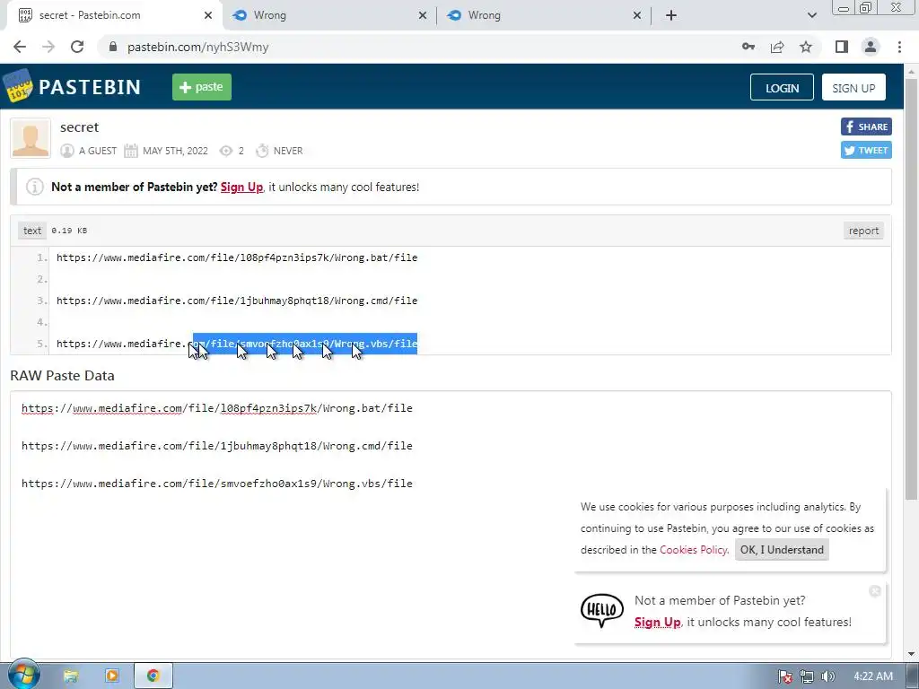Image resolution: width=919 pixels, height=689 pixels.
Task: Open Chrome three-dot menu
Action: point(899,47)
